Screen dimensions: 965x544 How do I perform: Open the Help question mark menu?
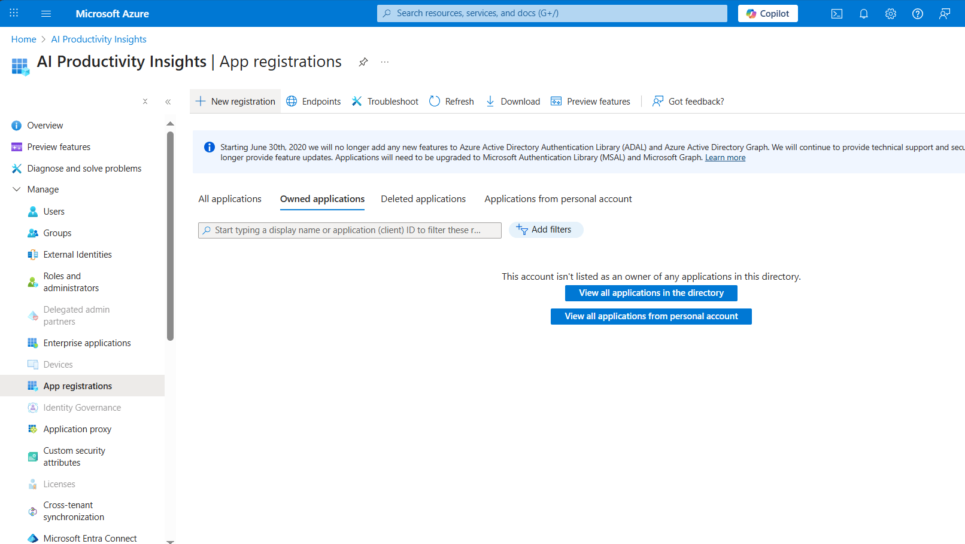(918, 14)
